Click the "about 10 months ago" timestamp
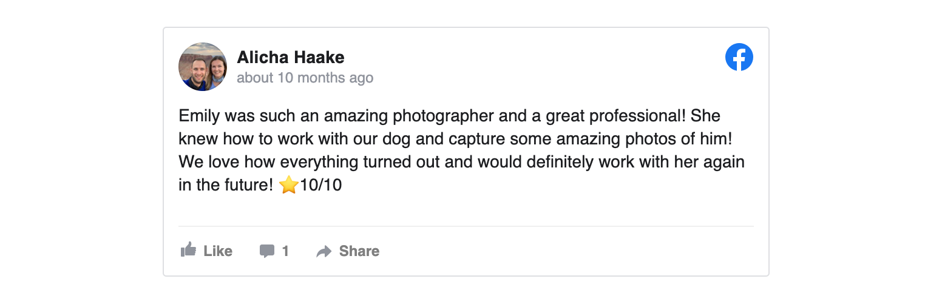The image size is (925, 307). coord(305,78)
